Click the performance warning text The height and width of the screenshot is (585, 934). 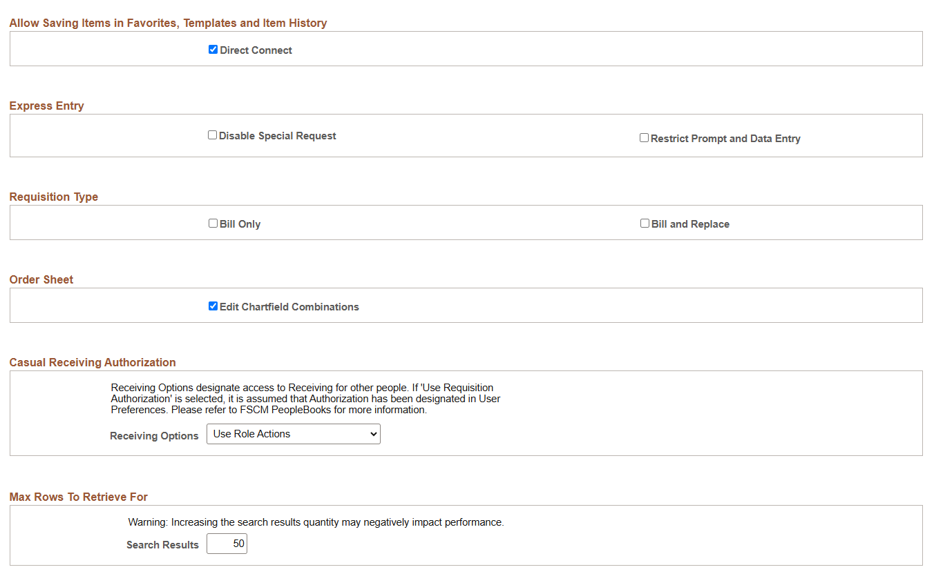pyautogui.click(x=316, y=522)
